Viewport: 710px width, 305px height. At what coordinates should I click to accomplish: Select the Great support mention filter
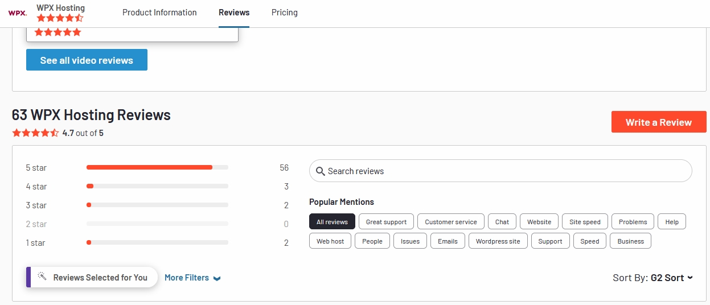click(386, 222)
